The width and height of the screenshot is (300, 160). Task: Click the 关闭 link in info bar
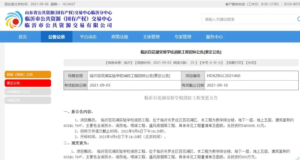(251, 63)
